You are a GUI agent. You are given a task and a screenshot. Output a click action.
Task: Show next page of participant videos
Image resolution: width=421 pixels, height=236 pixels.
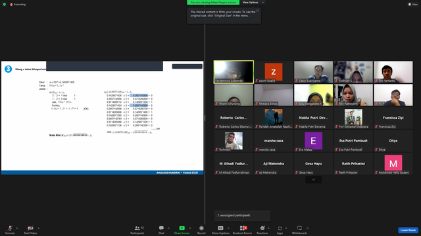(x=313, y=180)
